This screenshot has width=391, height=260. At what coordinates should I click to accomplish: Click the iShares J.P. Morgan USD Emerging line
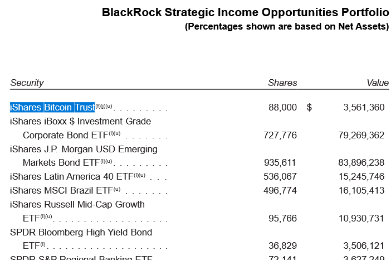tap(84, 149)
